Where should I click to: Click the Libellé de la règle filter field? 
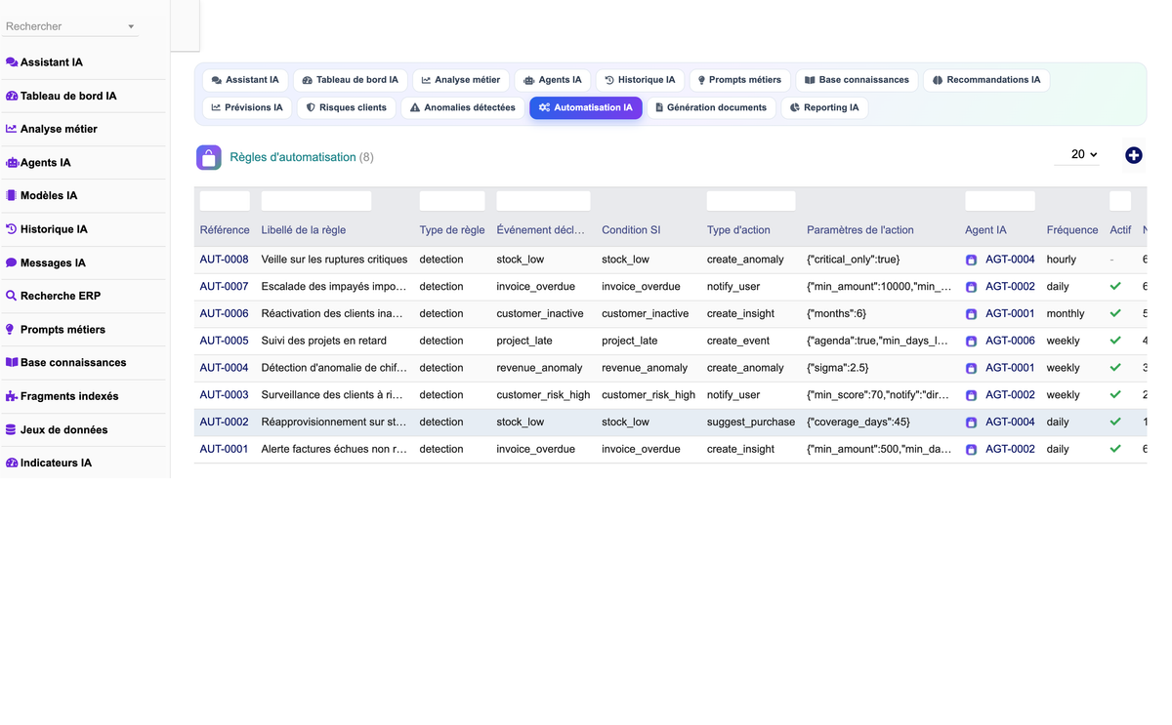pos(316,201)
